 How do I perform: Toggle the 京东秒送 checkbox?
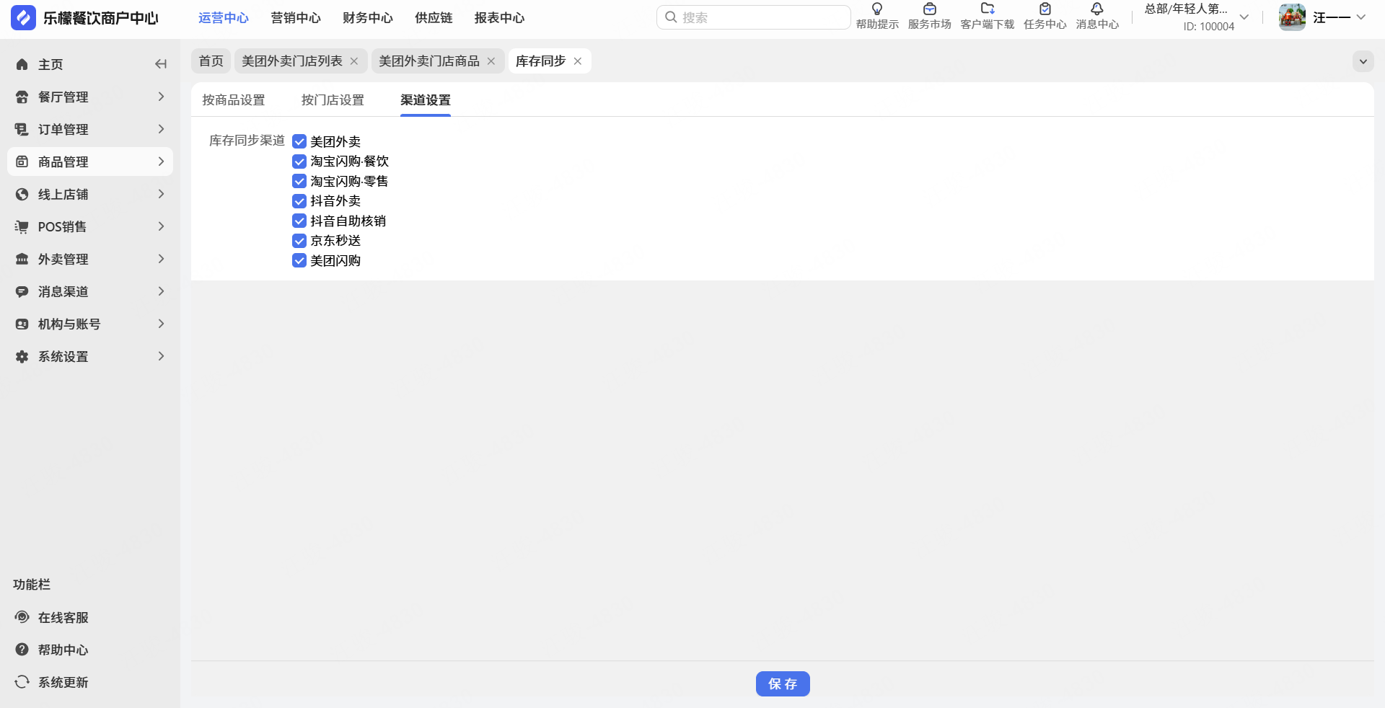[x=299, y=241]
